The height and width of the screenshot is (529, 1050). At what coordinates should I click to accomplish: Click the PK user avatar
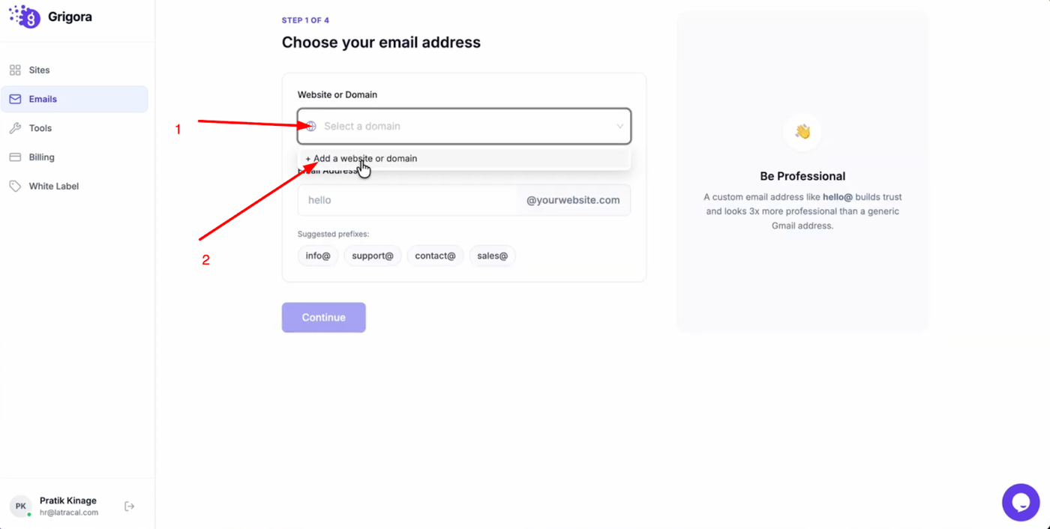(21, 507)
